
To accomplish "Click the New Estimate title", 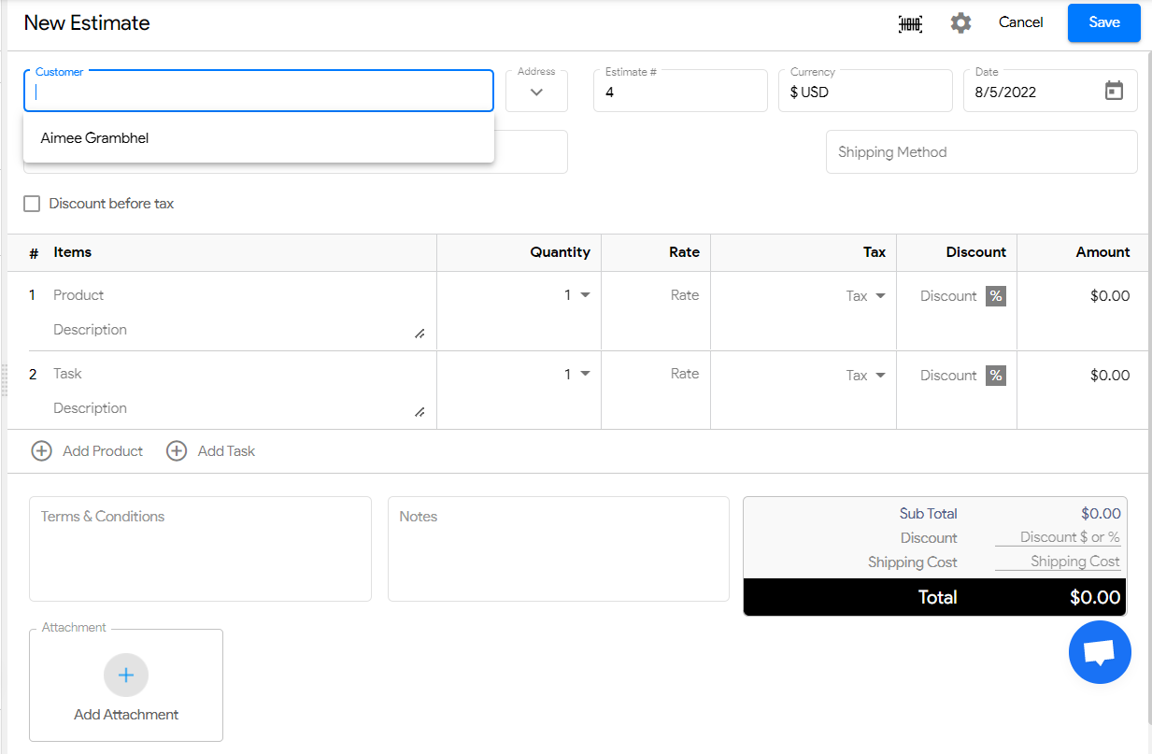I will pos(87,23).
